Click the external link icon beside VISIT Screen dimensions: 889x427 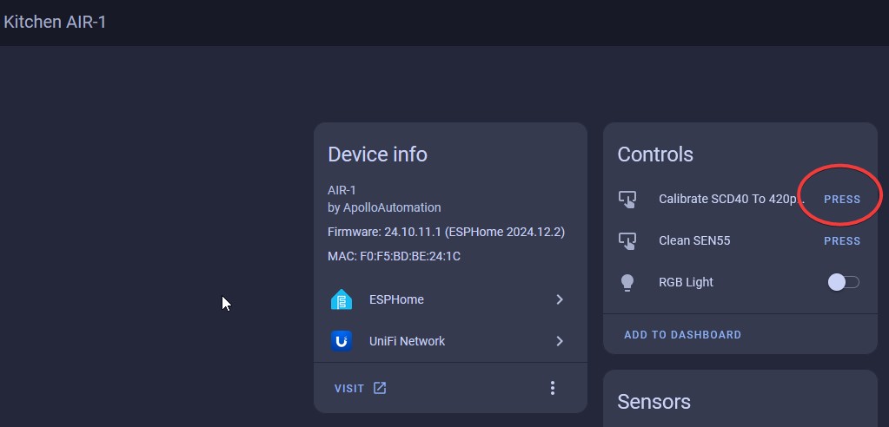pos(380,388)
